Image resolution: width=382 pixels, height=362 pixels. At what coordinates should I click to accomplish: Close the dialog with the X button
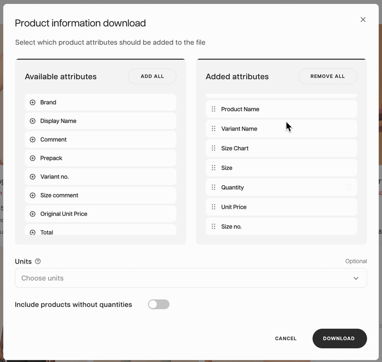pos(363,20)
